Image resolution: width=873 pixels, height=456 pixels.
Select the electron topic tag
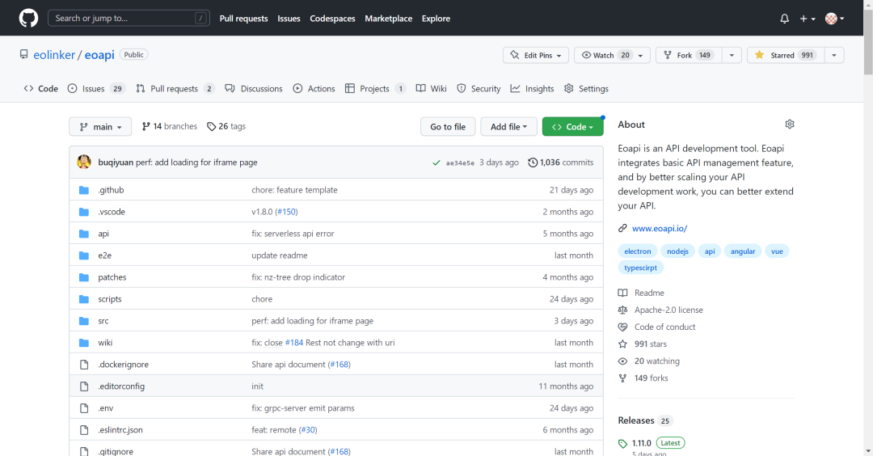point(638,251)
